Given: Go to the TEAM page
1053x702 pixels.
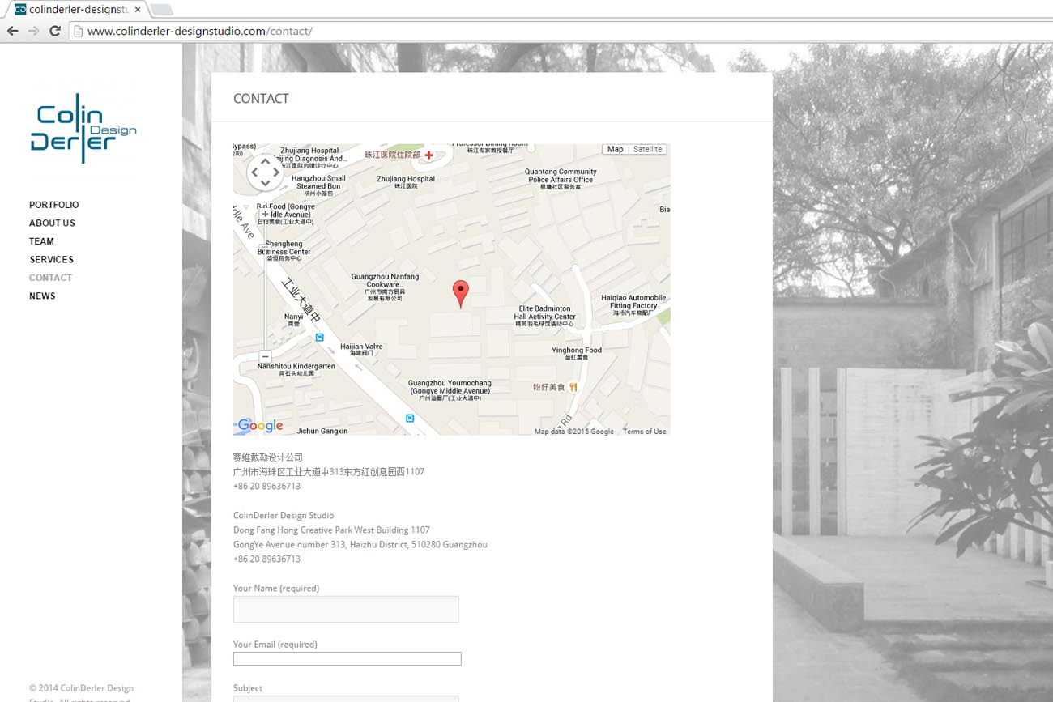Looking at the screenshot, I should coord(41,241).
